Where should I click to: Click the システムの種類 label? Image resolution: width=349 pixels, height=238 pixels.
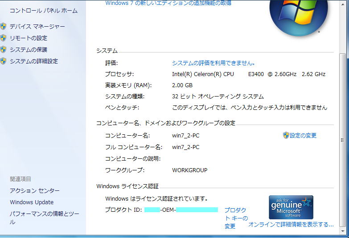[x=125, y=97]
